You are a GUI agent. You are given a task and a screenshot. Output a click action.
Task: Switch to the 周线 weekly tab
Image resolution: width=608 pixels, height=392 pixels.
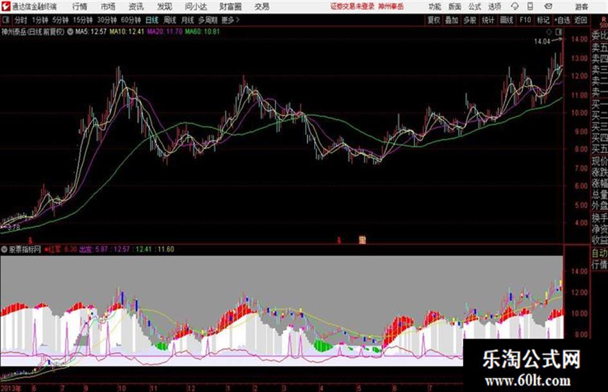pyautogui.click(x=170, y=20)
